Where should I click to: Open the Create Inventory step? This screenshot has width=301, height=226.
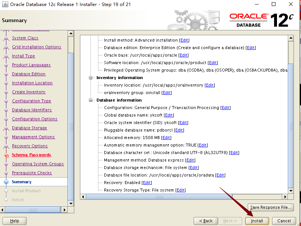click(x=29, y=92)
